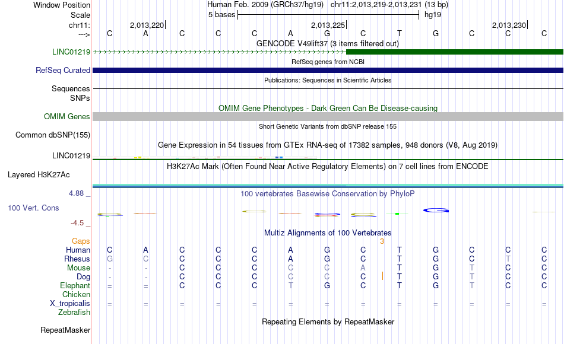Viewport: 564px width, 344px height.
Task: Click the '-4.5' conservation lower limit
Action: pos(77,223)
